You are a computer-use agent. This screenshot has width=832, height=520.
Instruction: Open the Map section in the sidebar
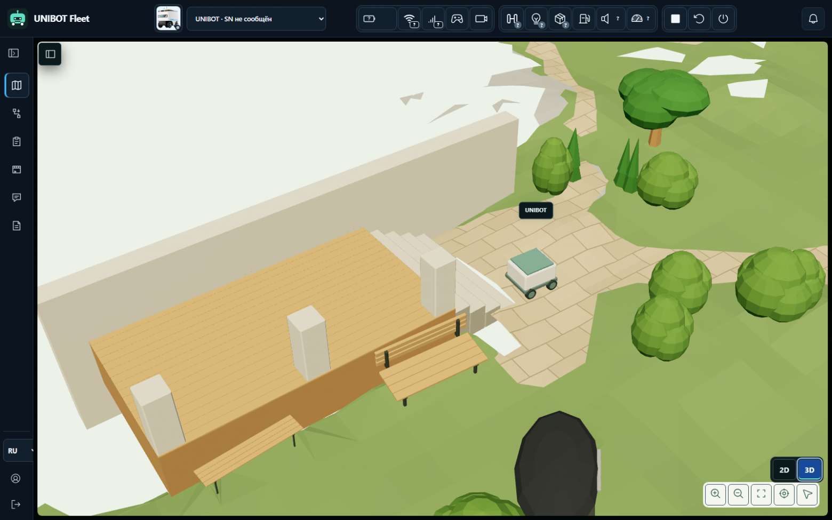pos(17,85)
